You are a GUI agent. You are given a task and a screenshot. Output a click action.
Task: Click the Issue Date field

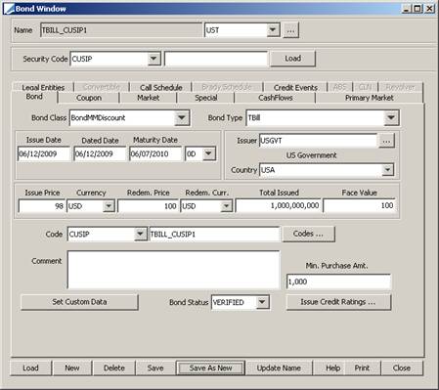pyautogui.click(x=44, y=153)
